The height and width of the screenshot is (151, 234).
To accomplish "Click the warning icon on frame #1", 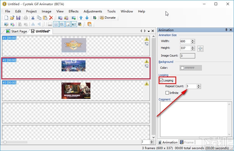I will [147, 39].
